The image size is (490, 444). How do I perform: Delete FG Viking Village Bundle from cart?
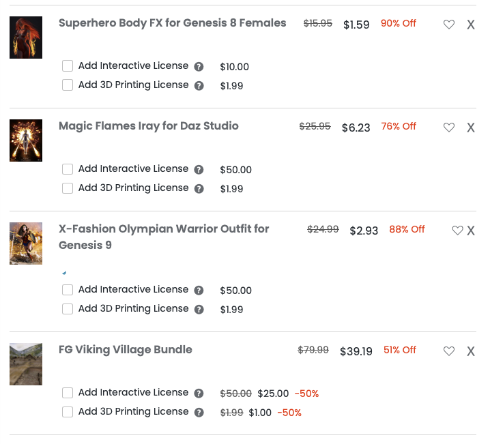coord(471,351)
